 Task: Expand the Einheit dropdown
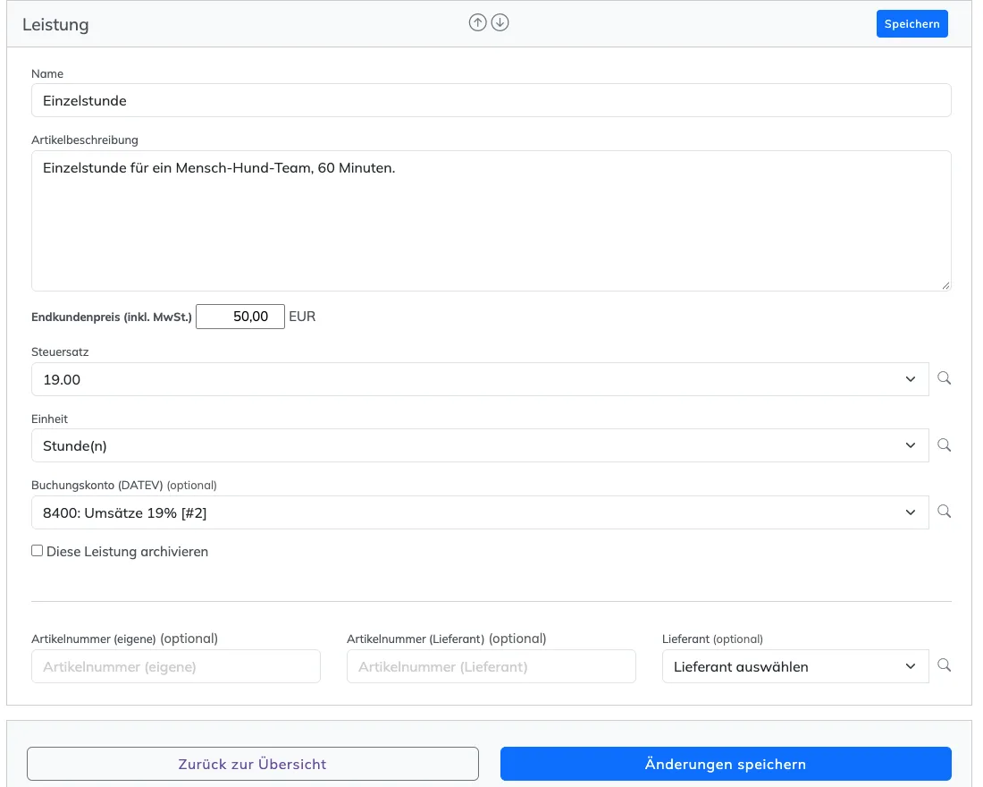pyautogui.click(x=480, y=445)
